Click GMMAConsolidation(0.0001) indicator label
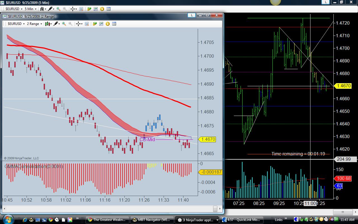This screenshot has height=224, width=358. pos(34,166)
